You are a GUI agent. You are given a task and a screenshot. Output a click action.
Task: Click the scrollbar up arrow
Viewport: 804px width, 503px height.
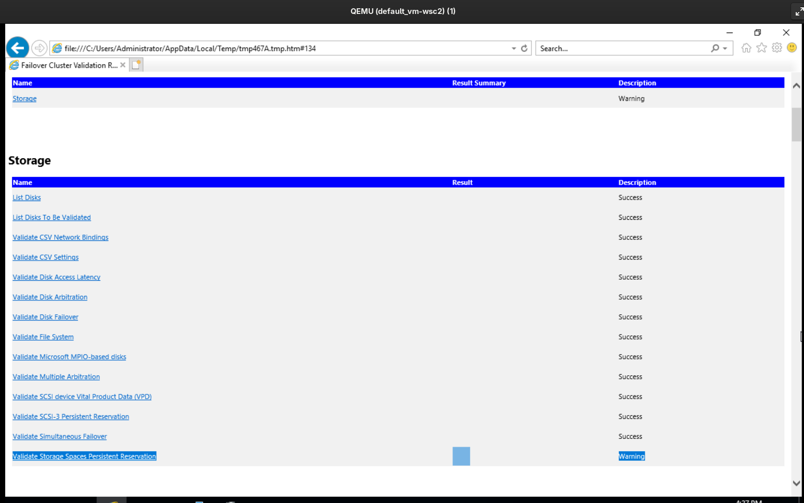click(x=796, y=86)
